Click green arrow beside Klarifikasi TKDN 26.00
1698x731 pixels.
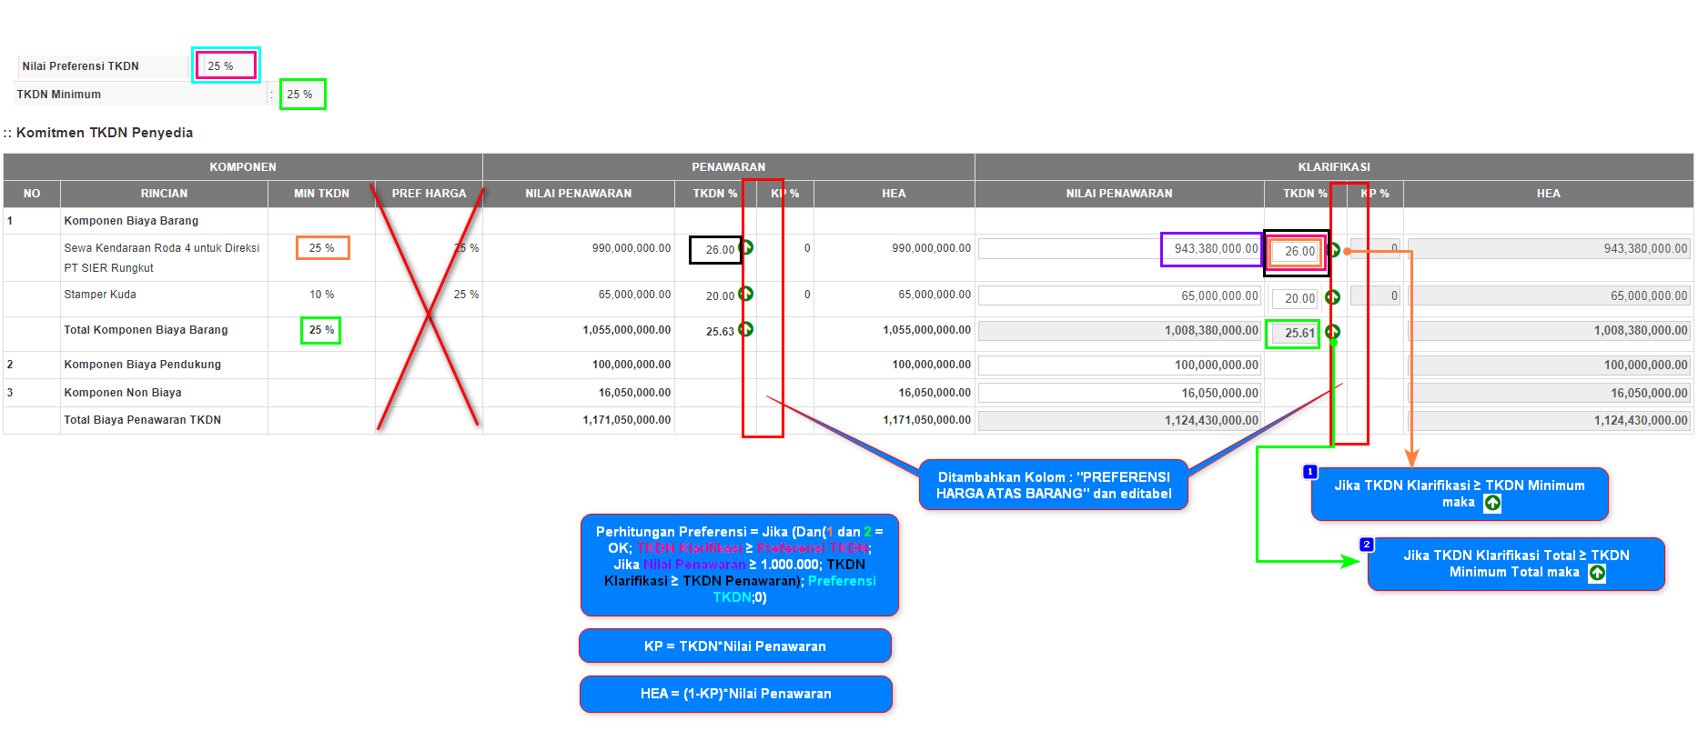click(1333, 250)
